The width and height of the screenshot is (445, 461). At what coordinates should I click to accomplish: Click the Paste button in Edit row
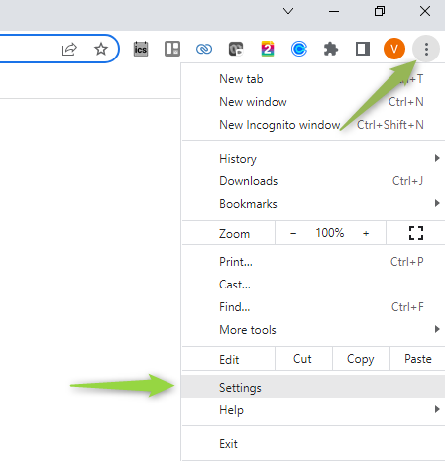point(417,359)
